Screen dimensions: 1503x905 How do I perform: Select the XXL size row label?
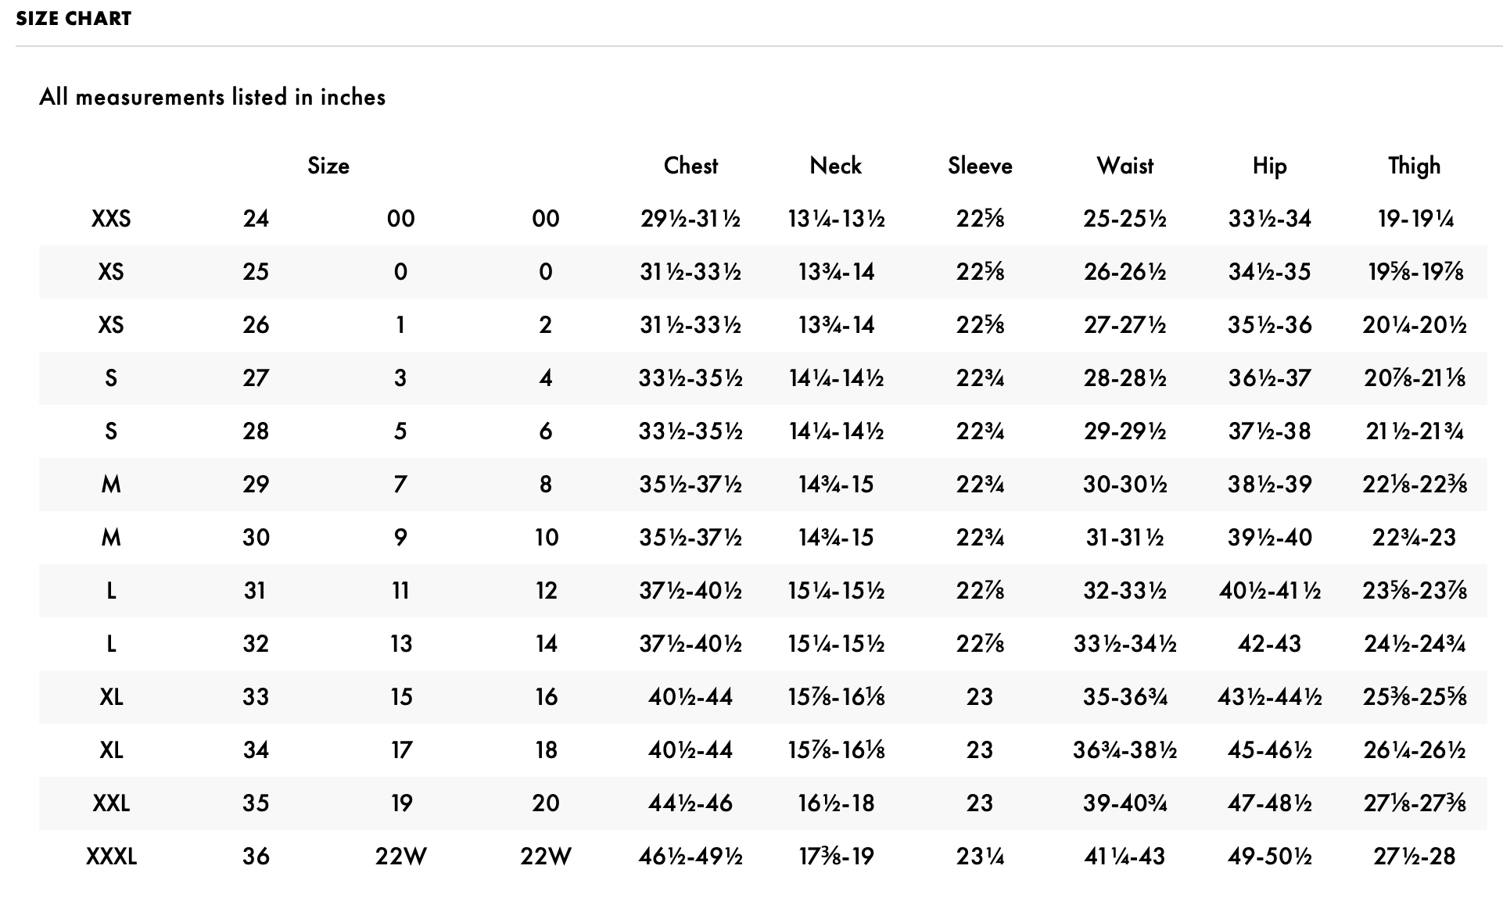pyautogui.click(x=111, y=803)
